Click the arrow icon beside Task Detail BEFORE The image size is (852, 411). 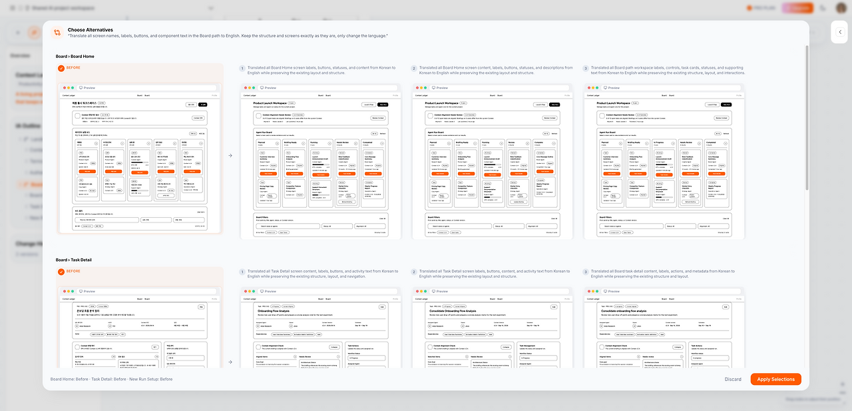[x=230, y=362]
